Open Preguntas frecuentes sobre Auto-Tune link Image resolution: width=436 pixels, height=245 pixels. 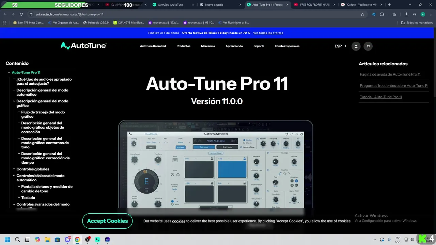point(394,86)
